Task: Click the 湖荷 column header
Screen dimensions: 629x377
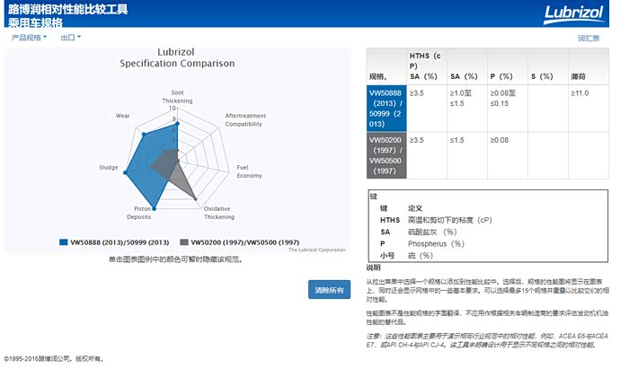Action: (x=580, y=76)
